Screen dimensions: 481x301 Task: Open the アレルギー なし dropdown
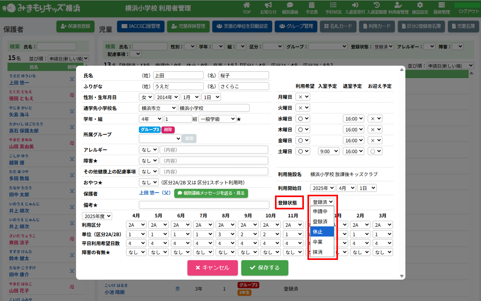(x=149, y=150)
